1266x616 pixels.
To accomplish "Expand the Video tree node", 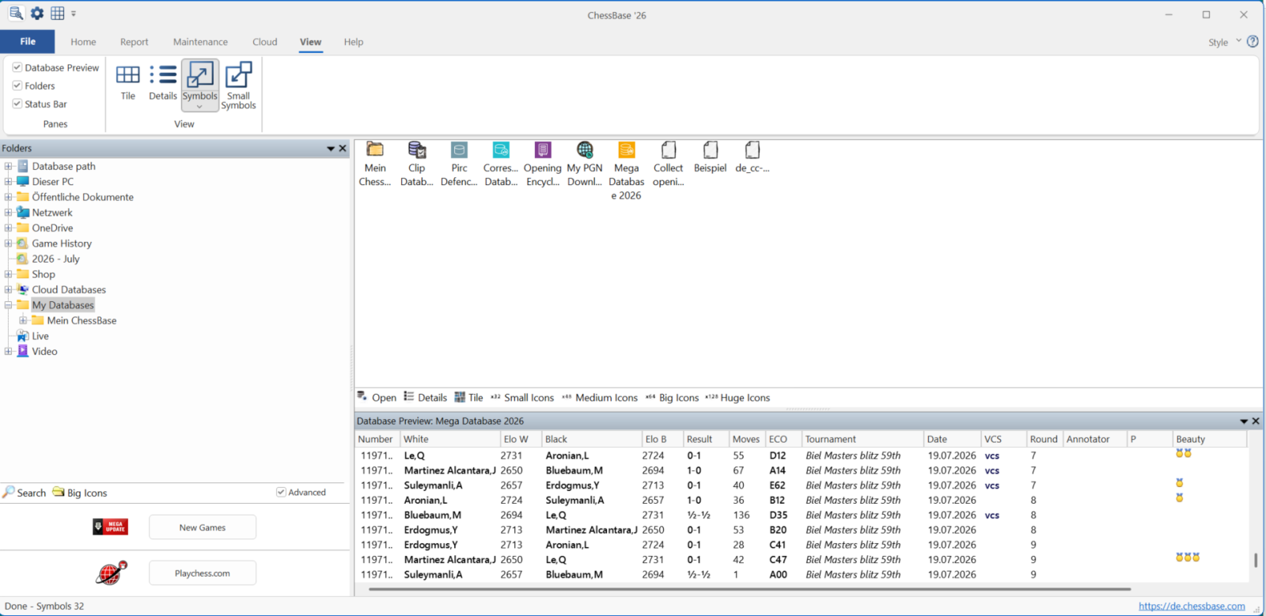I will tap(9, 351).
